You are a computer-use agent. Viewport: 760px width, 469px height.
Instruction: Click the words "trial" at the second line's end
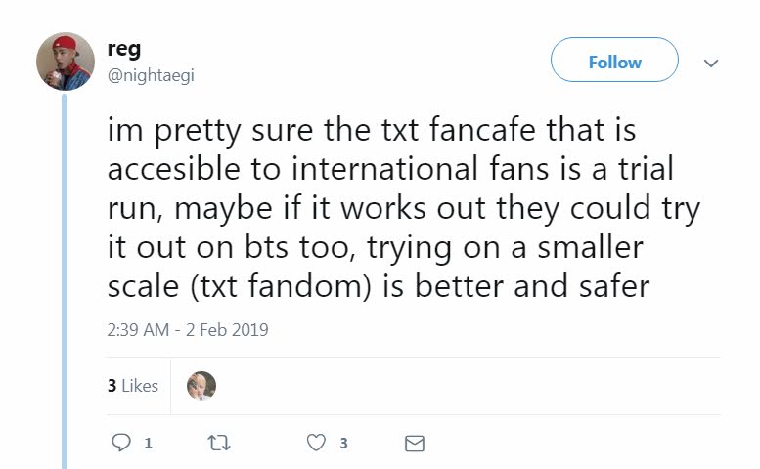coord(640,170)
